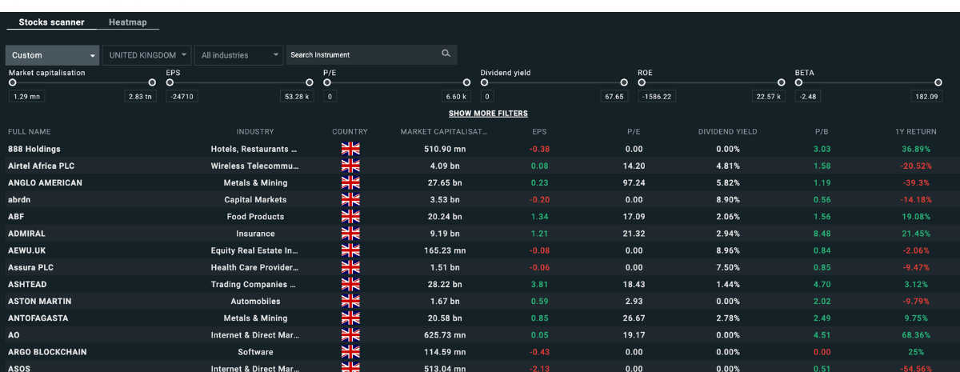Sort by the P/B column header
This screenshot has width=960, height=372.
tap(822, 132)
